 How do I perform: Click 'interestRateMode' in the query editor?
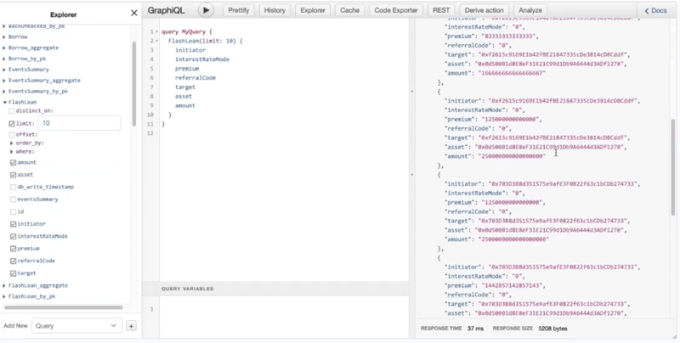tap(202, 59)
